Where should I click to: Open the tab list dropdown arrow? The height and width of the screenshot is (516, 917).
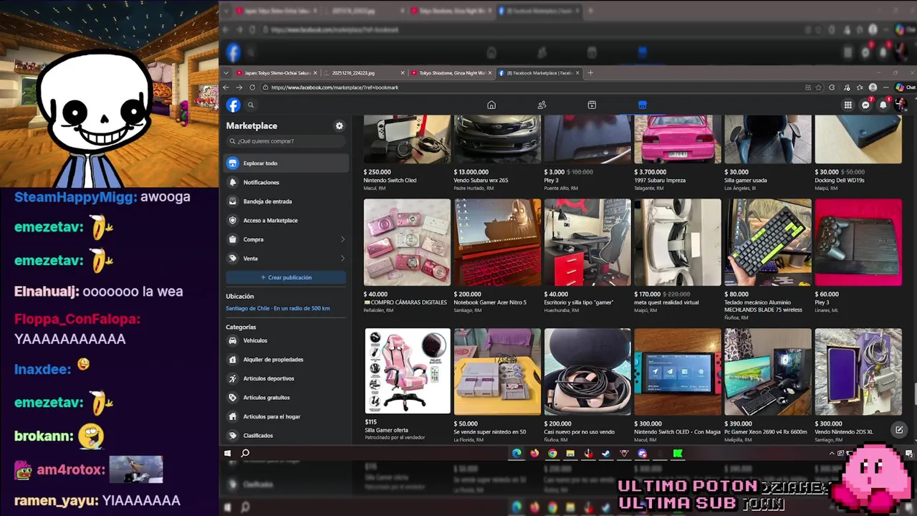pyautogui.click(x=227, y=73)
